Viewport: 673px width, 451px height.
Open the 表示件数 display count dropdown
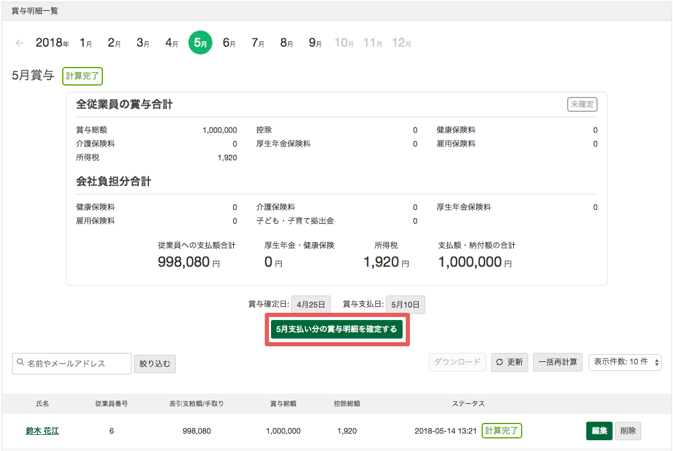pyautogui.click(x=625, y=362)
